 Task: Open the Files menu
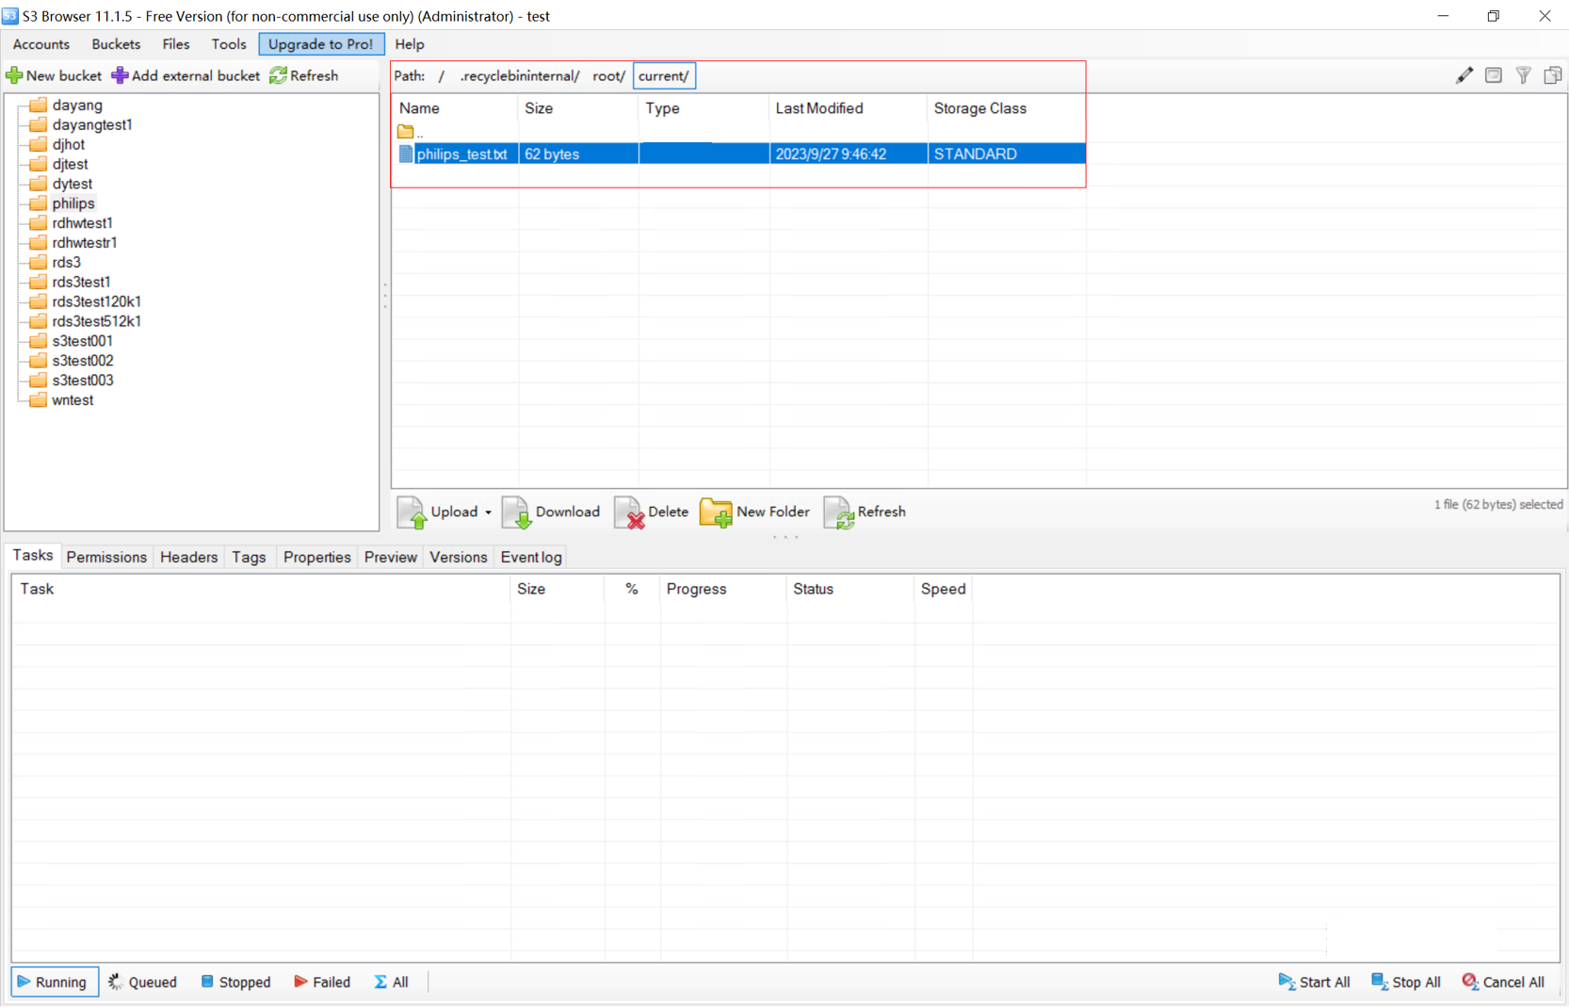tap(176, 44)
